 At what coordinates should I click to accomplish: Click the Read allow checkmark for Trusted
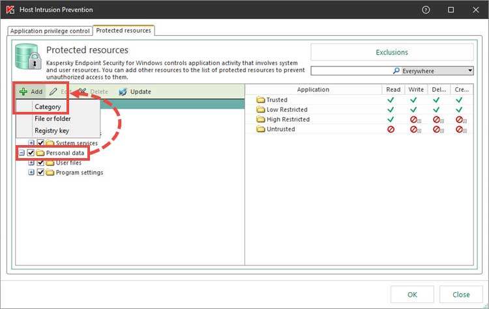click(x=391, y=100)
